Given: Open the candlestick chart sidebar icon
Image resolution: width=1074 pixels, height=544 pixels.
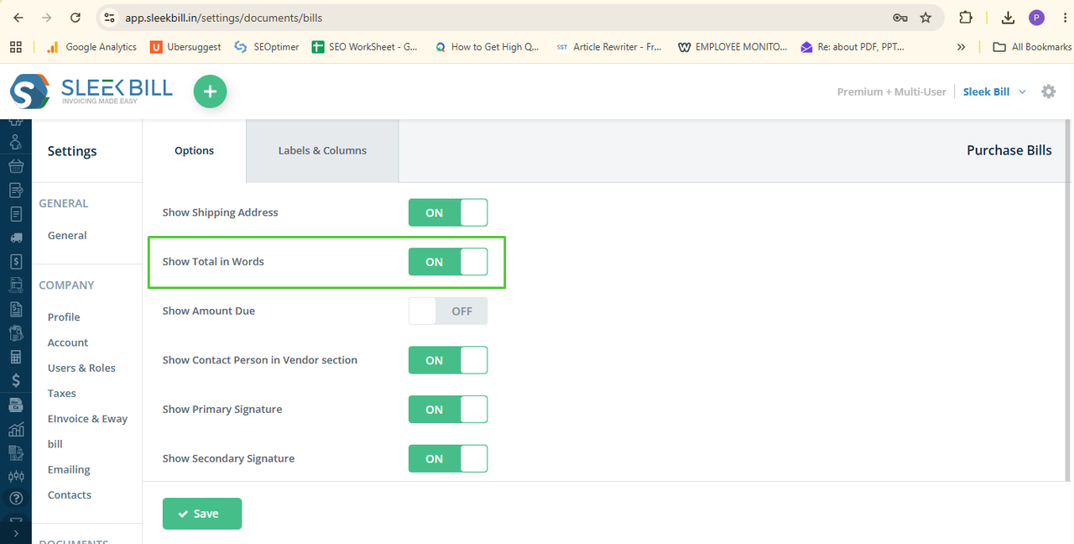Looking at the screenshot, I should pyautogui.click(x=15, y=475).
